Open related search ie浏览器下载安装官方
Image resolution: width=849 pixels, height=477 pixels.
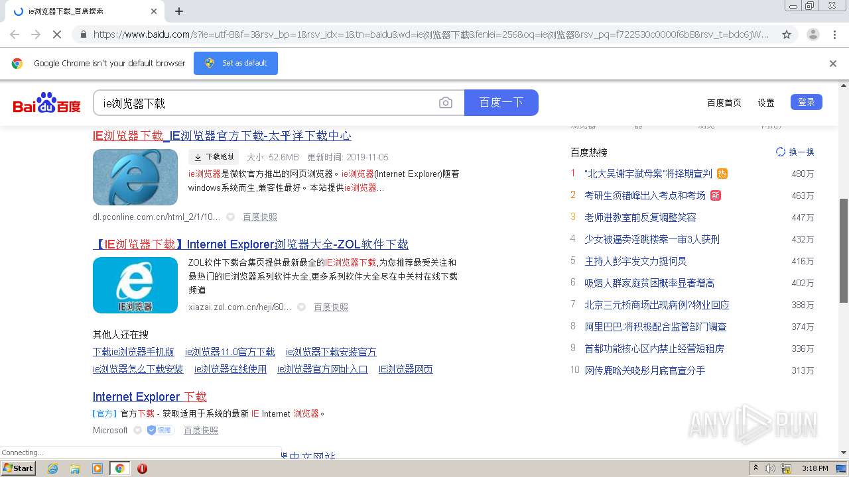pos(331,352)
